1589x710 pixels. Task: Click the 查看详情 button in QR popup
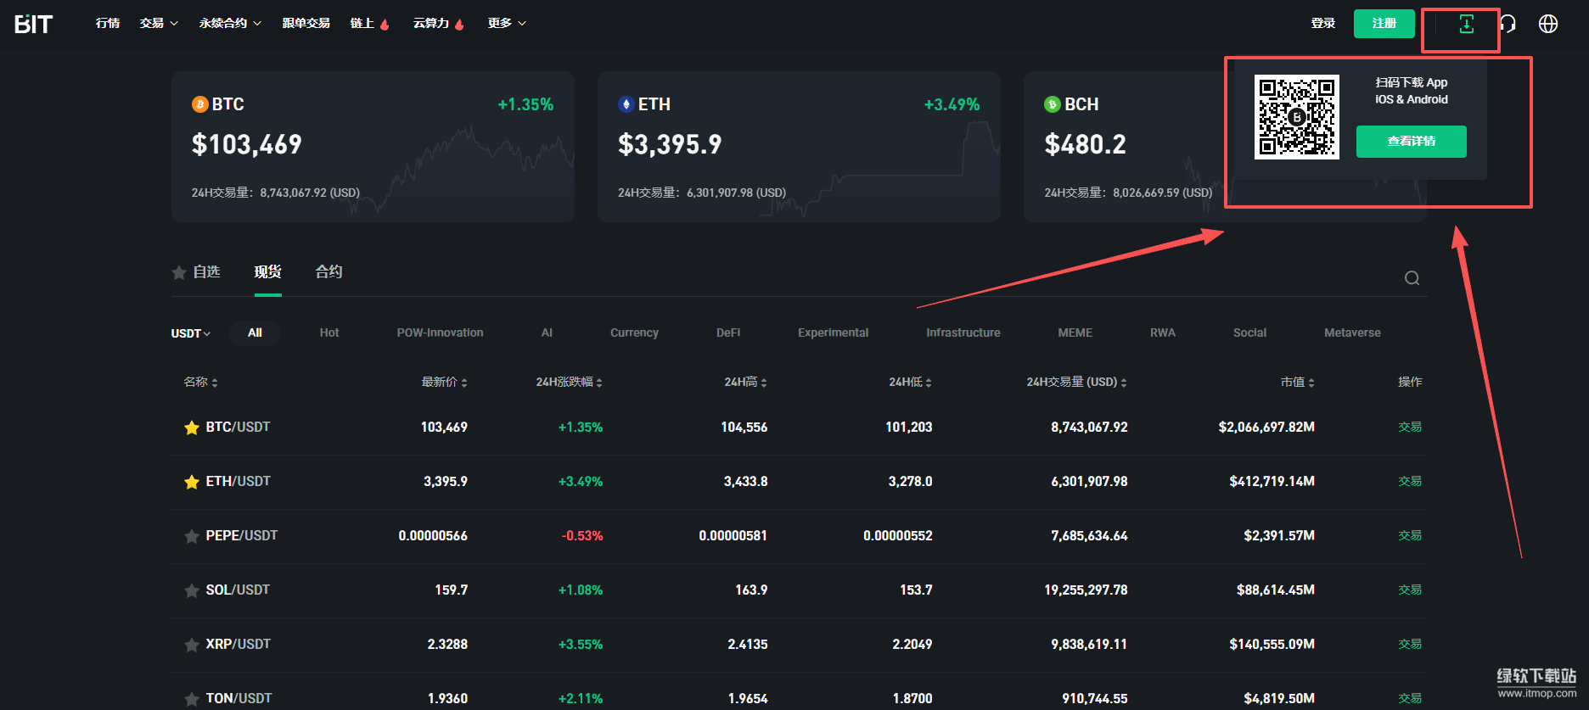(1411, 142)
